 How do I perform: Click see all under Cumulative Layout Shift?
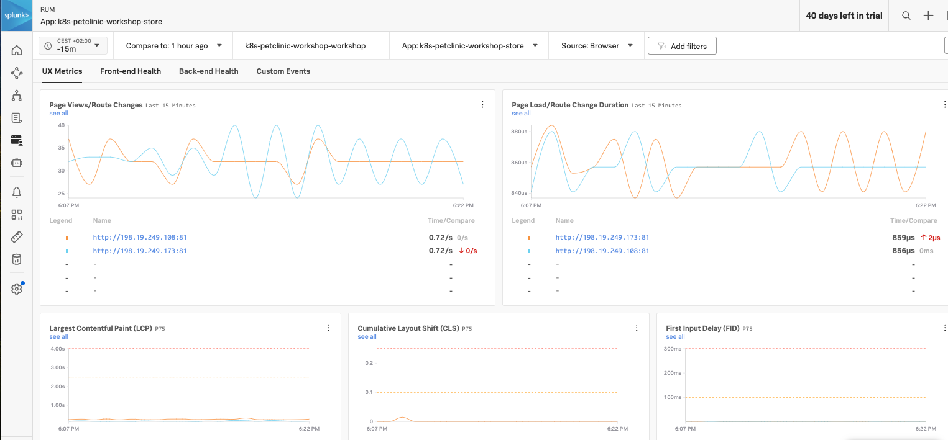[x=367, y=337]
